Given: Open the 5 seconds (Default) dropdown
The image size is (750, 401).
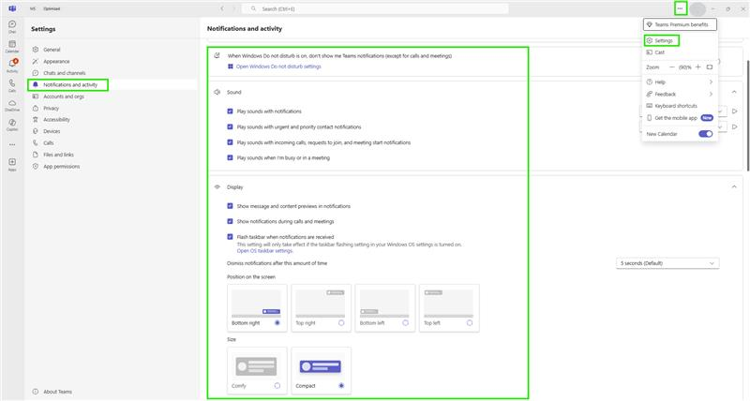Looking at the screenshot, I should [x=667, y=263].
